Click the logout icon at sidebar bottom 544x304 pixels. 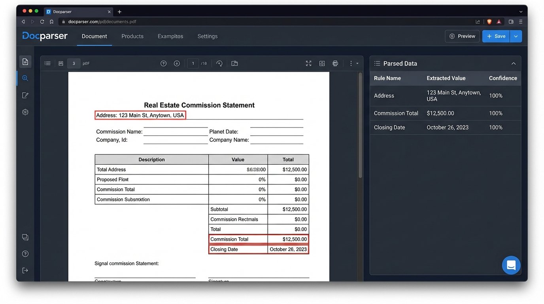coord(25,270)
